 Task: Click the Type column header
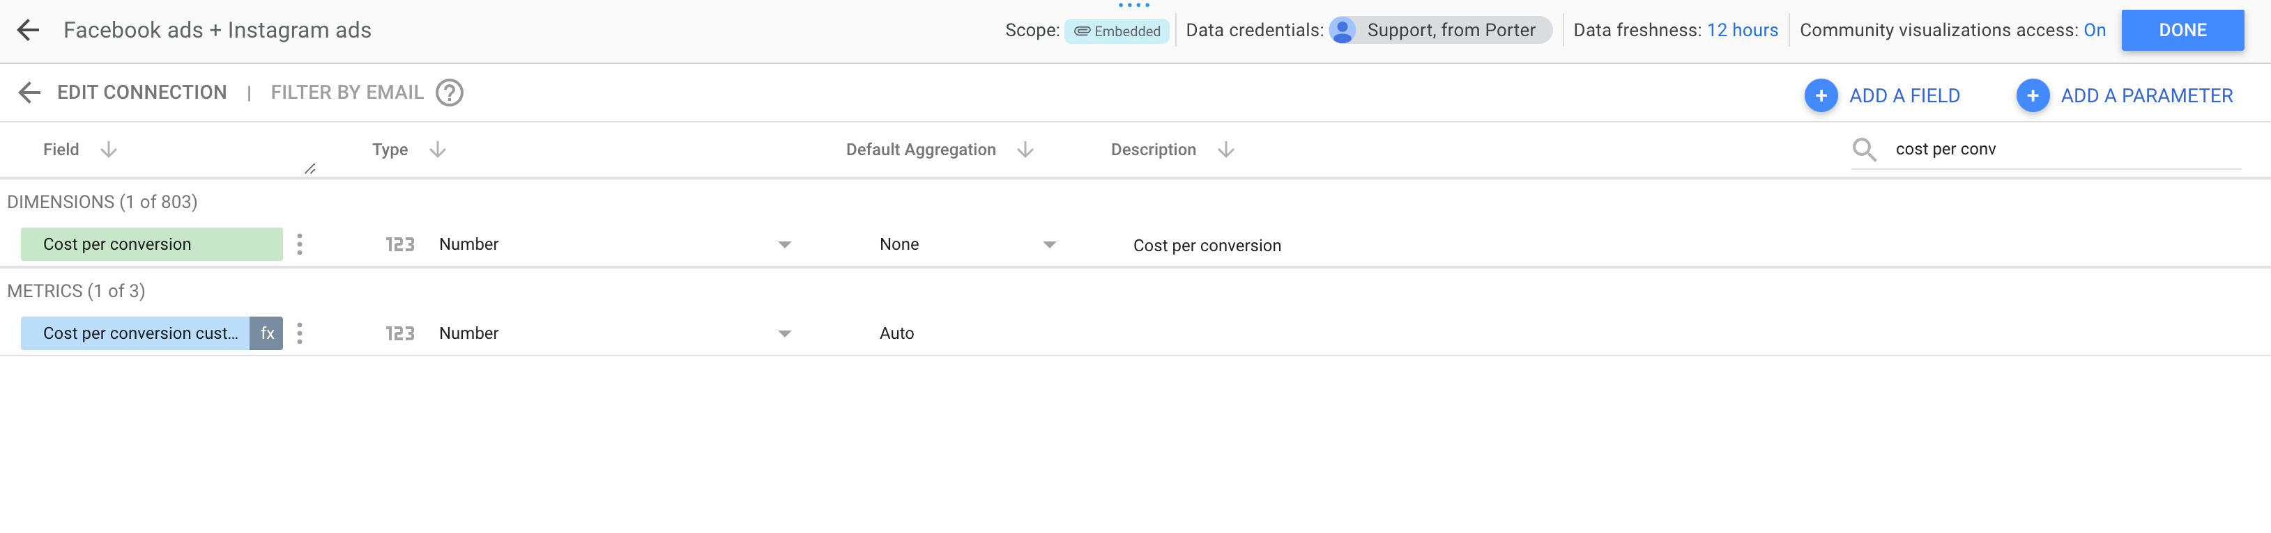coord(390,150)
